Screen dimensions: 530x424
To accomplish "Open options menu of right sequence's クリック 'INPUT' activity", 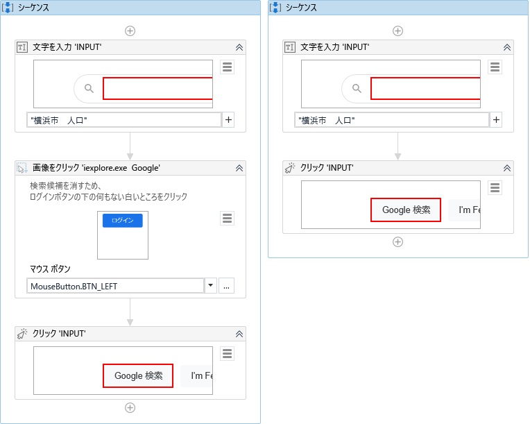I will pos(495,188).
